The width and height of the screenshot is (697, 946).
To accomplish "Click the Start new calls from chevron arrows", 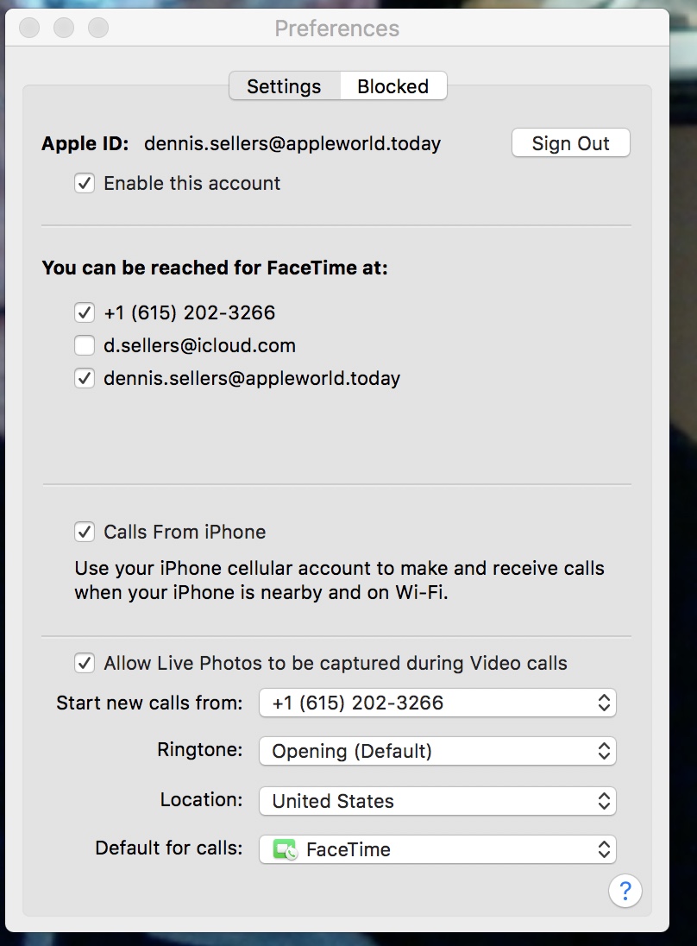I will [x=604, y=703].
